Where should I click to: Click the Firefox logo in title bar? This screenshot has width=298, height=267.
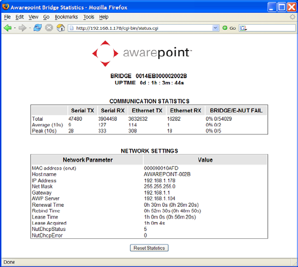(x=6, y=7)
